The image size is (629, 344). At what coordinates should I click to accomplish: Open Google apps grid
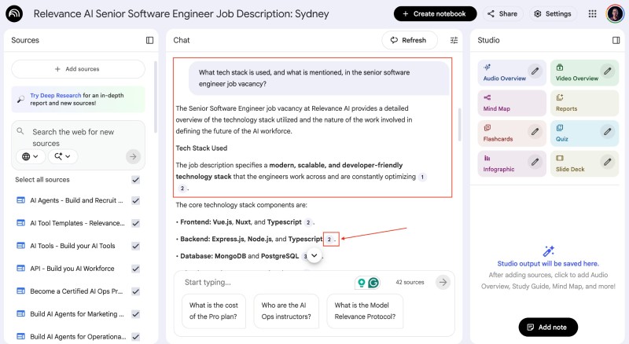pyautogui.click(x=592, y=14)
